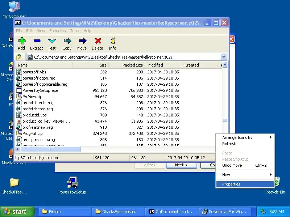Select the PowerToySetup.exe file icon

click(x=19, y=90)
